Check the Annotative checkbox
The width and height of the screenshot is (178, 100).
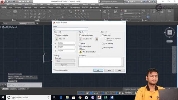103,35
